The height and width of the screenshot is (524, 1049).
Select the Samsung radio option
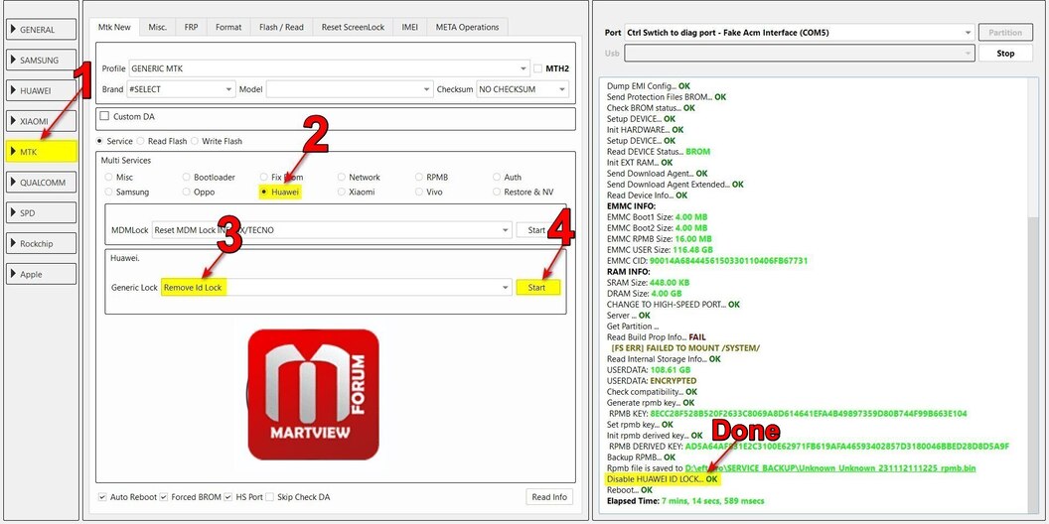tap(108, 192)
